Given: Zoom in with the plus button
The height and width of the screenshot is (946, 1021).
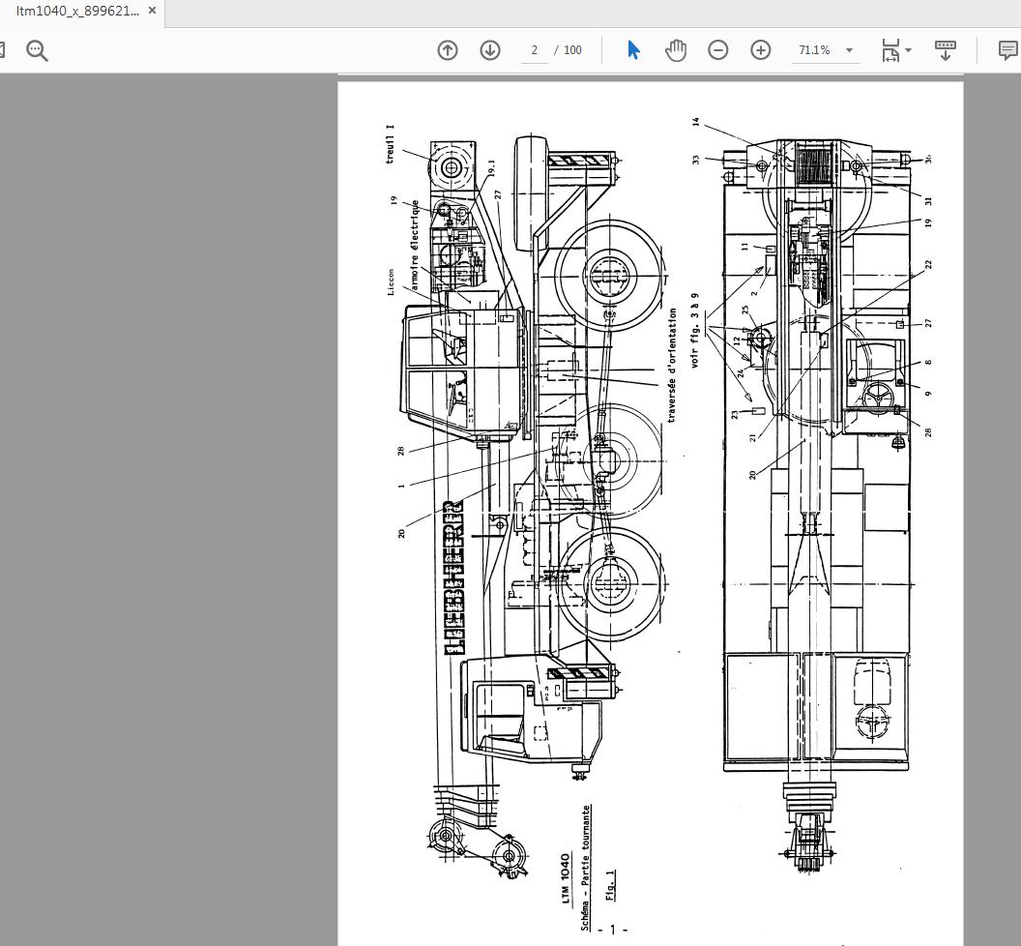Looking at the screenshot, I should tap(761, 50).
